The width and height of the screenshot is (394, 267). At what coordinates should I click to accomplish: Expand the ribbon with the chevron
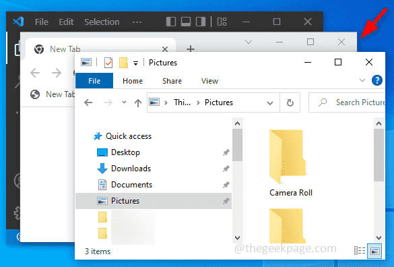coord(362,80)
